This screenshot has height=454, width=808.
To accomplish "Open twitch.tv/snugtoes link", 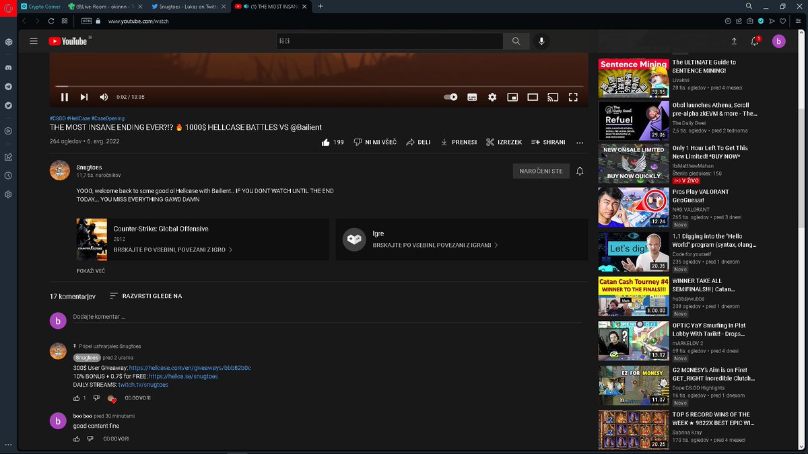I will (x=143, y=385).
